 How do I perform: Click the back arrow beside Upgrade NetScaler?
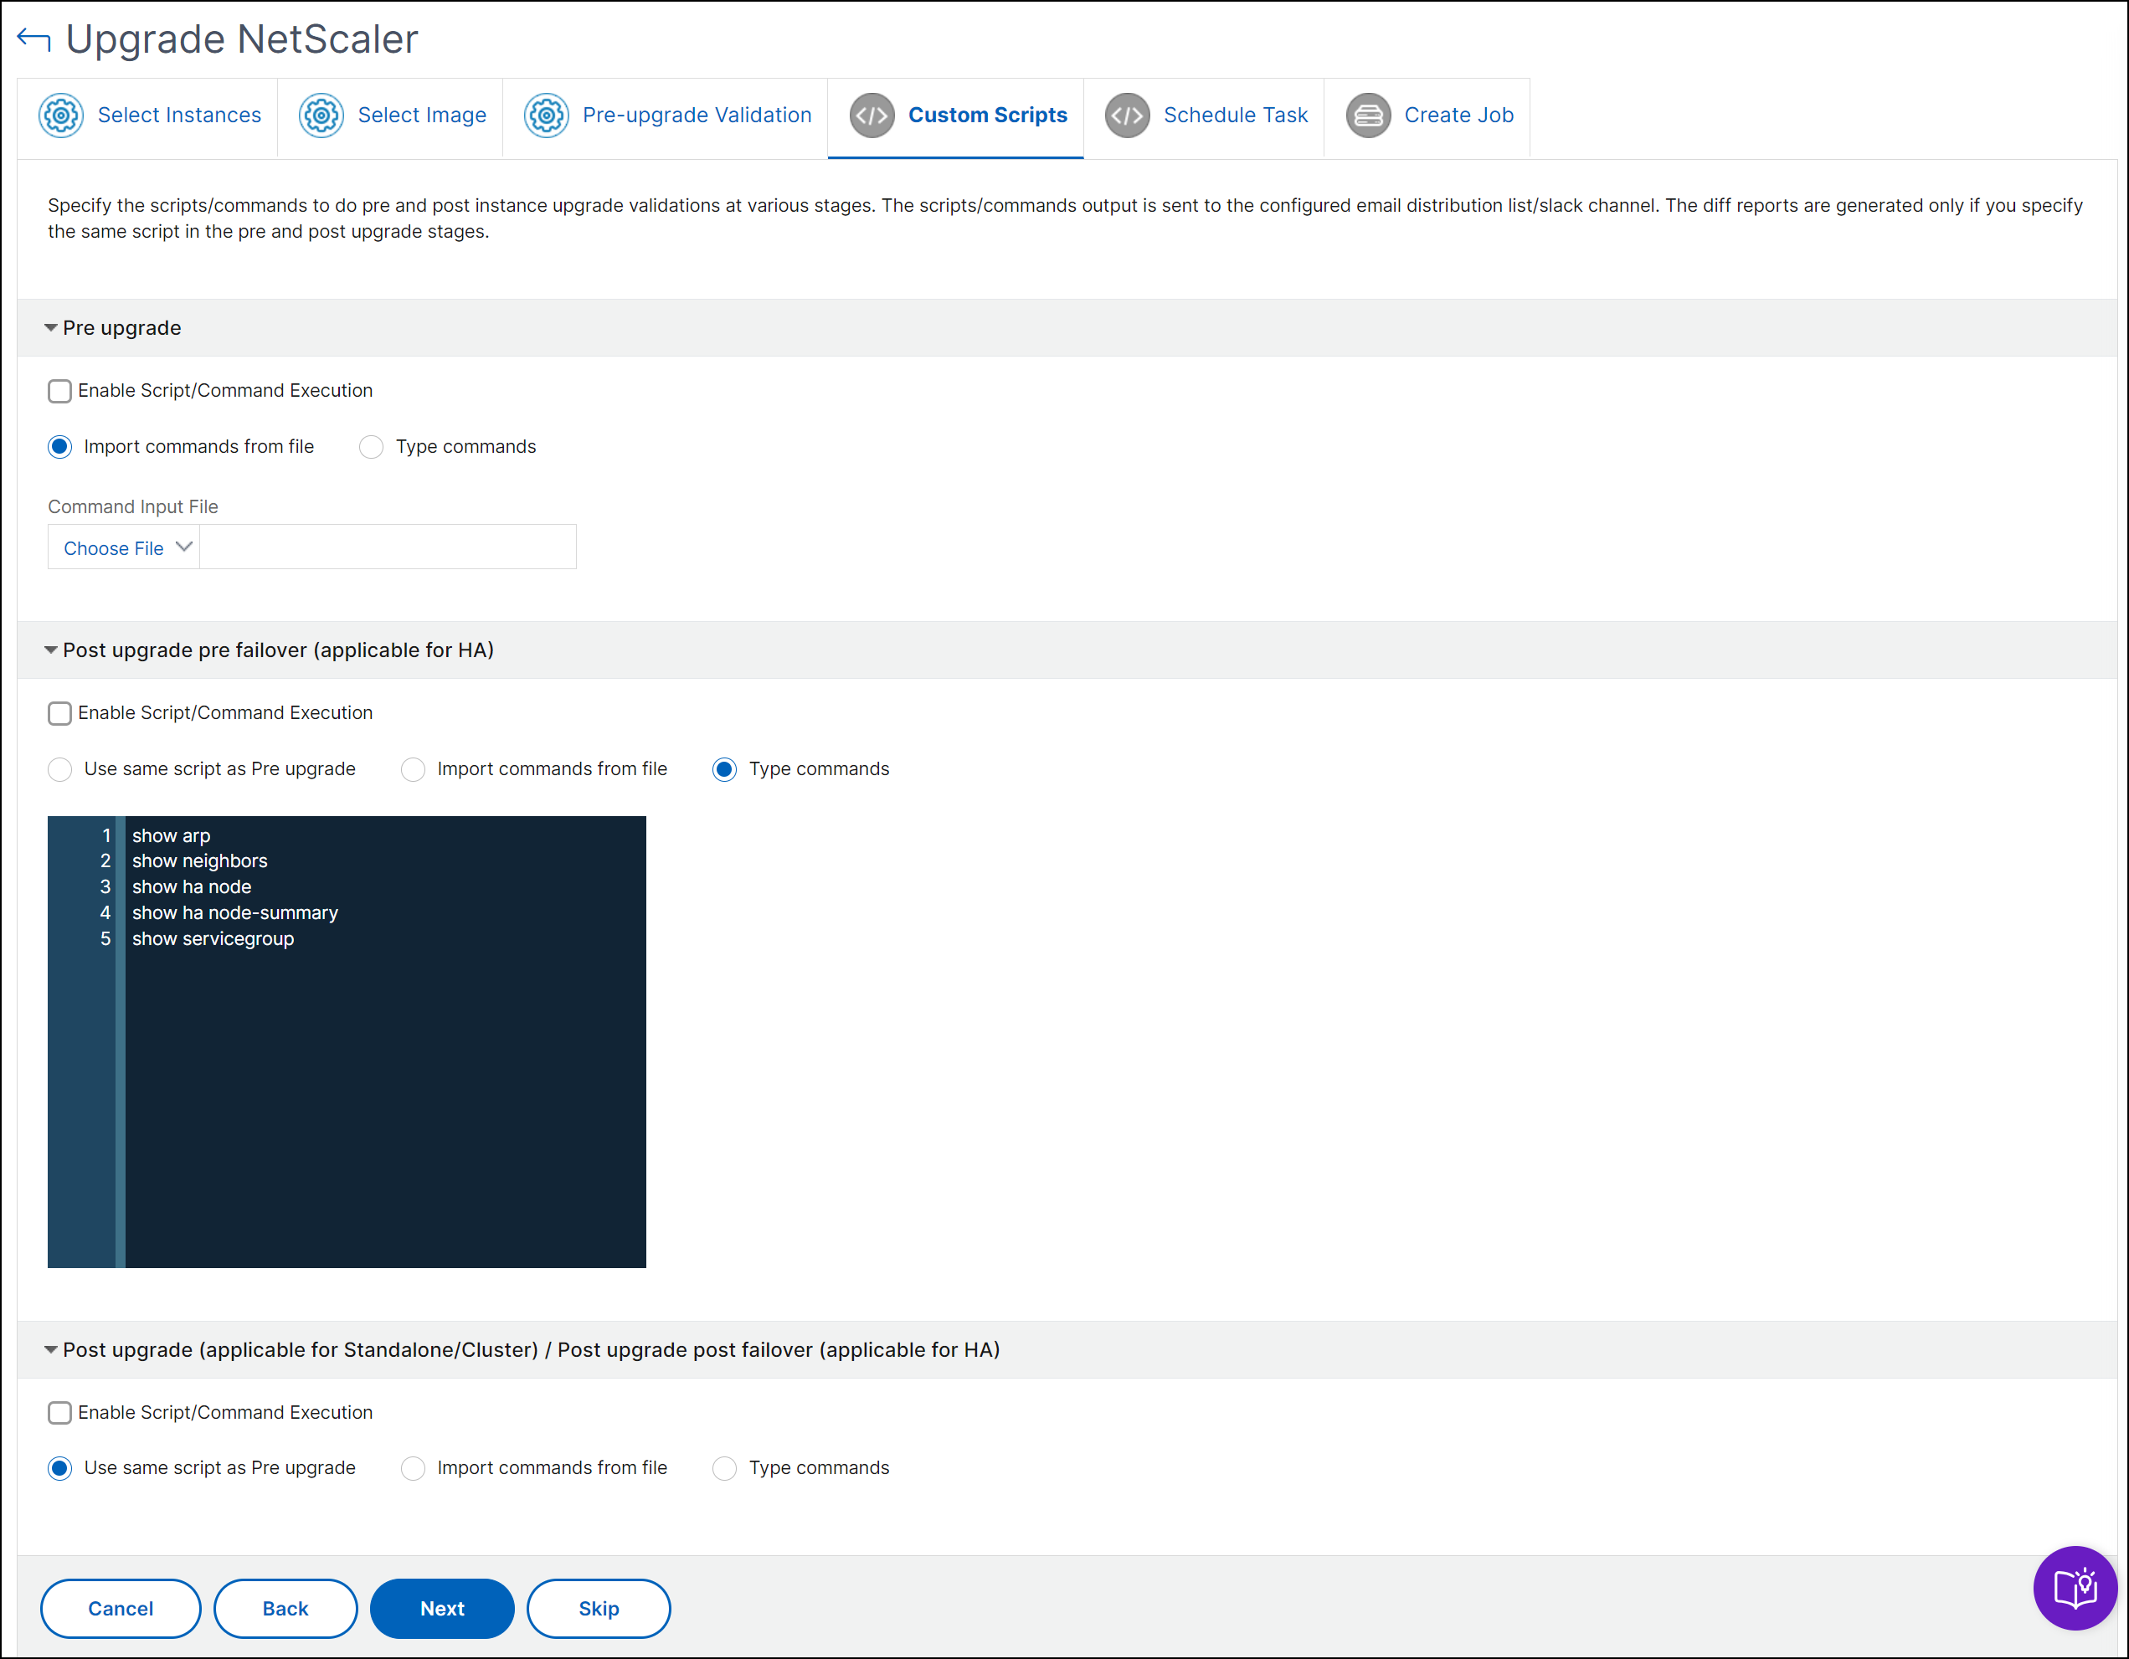tap(34, 40)
